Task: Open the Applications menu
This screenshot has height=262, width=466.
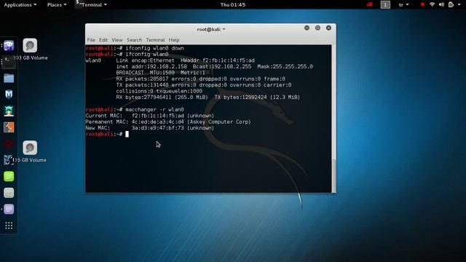Action: pos(20,5)
